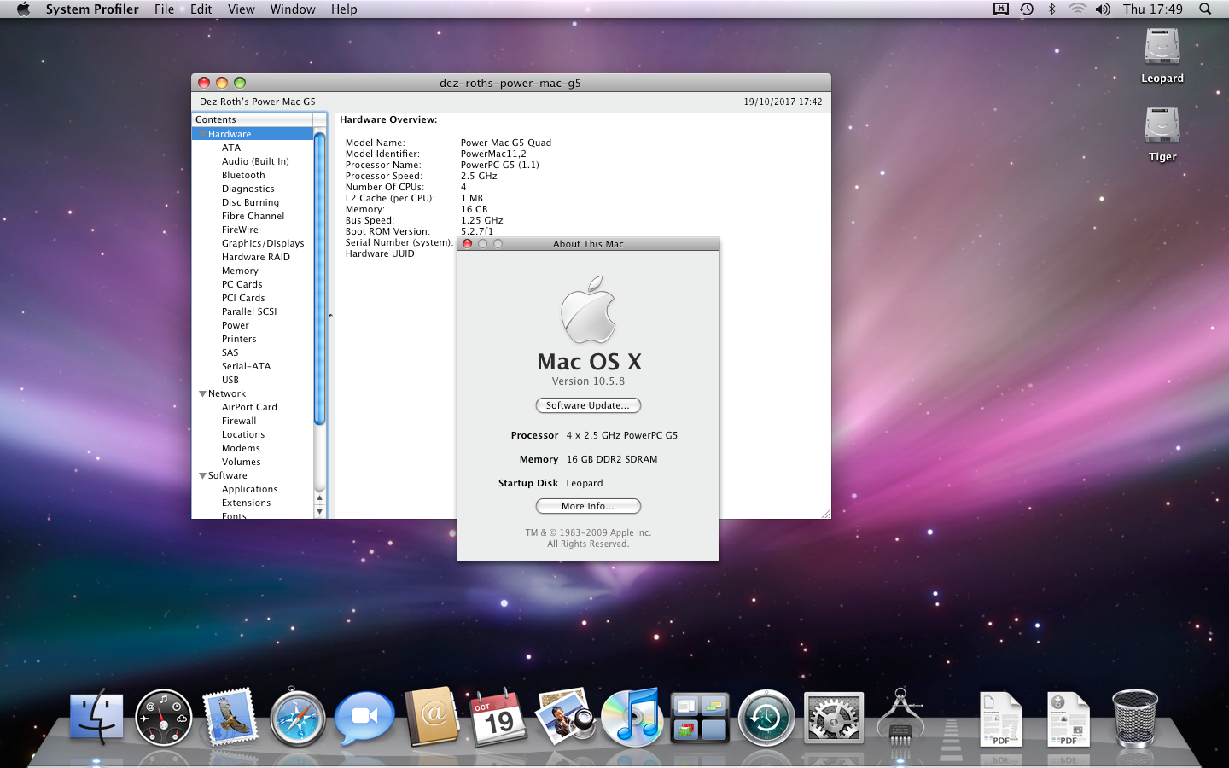Select AirPort Card under Network

click(249, 407)
